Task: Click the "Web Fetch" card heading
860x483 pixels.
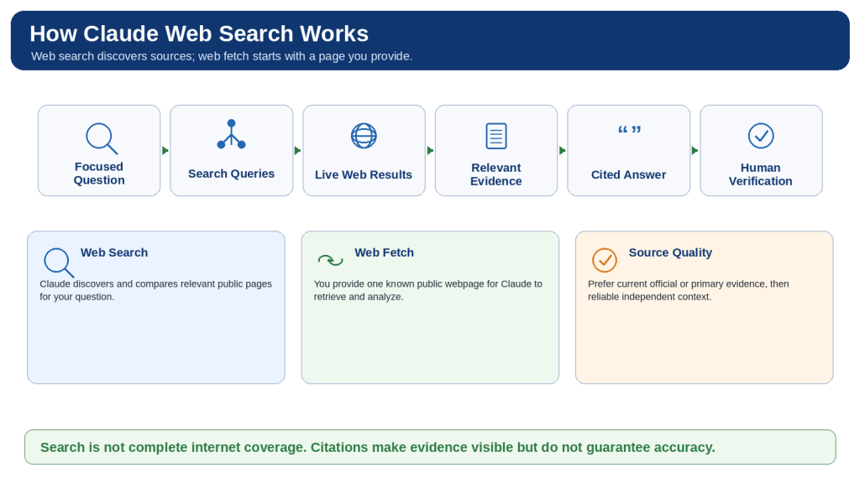Action: [384, 252]
